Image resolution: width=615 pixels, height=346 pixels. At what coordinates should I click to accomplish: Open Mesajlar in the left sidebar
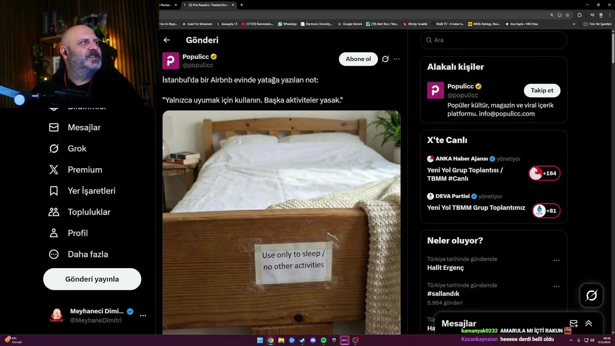[x=75, y=127]
